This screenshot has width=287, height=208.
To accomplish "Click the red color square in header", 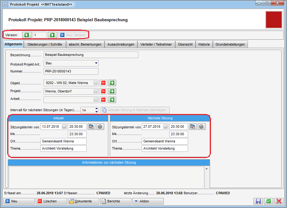I will [x=274, y=20].
